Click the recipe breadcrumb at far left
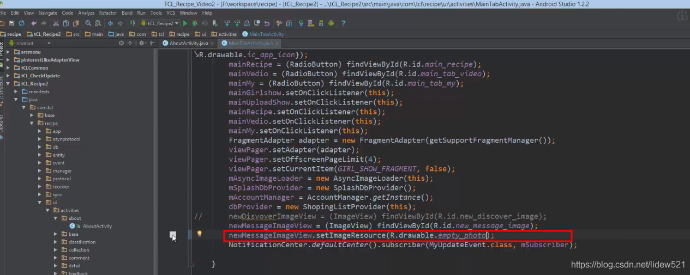Screen dimensions: 690x275 tap(11, 34)
